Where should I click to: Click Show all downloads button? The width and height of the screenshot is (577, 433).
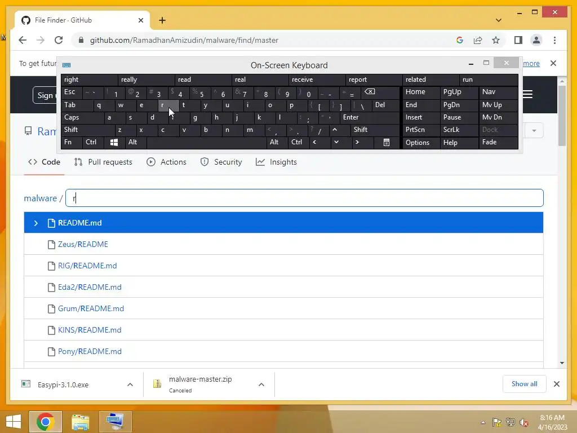point(525,384)
